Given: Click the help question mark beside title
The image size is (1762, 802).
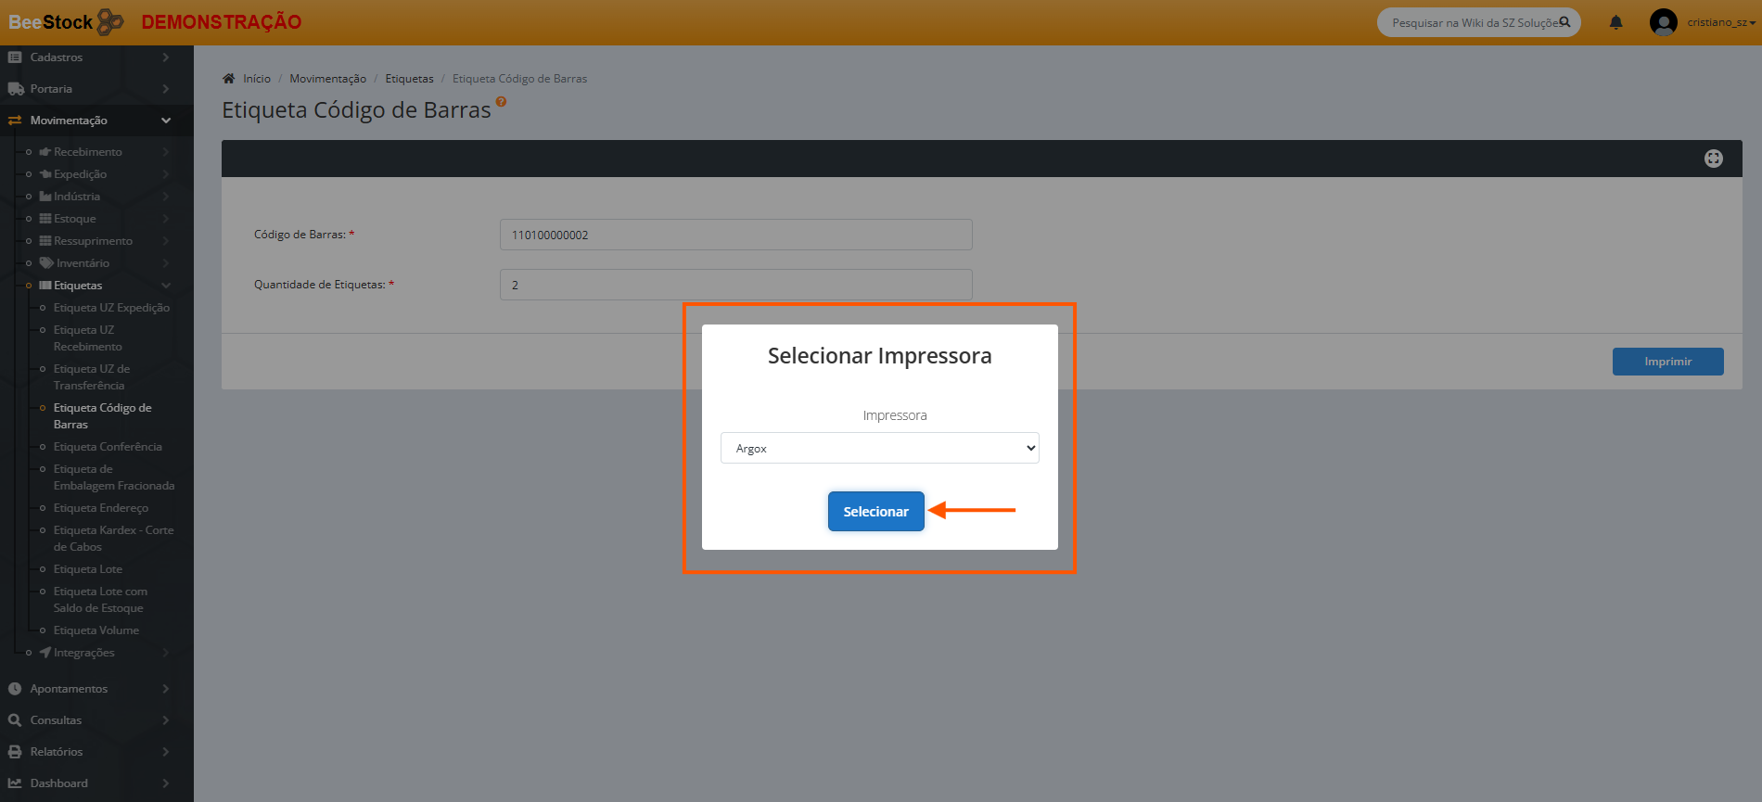Looking at the screenshot, I should click(x=501, y=102).
